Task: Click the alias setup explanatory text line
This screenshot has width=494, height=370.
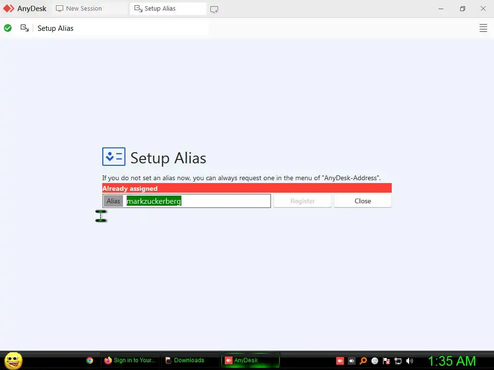Action: pos(241,178)
